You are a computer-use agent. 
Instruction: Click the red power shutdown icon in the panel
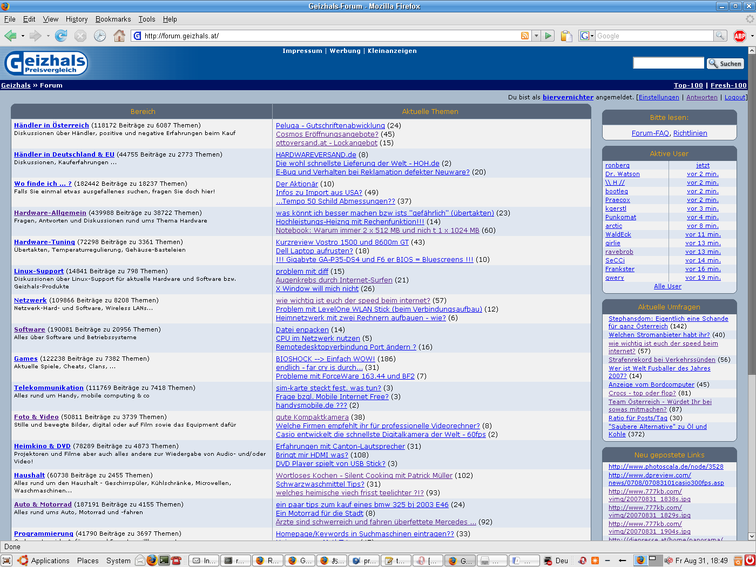[750, 561]
